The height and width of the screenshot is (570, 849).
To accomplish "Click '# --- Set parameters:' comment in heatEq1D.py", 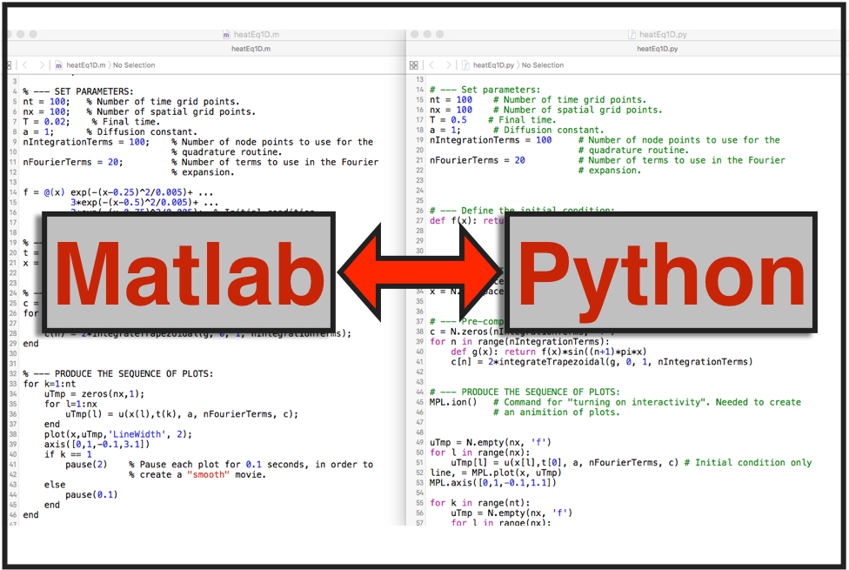I will [x=485, y=90].
